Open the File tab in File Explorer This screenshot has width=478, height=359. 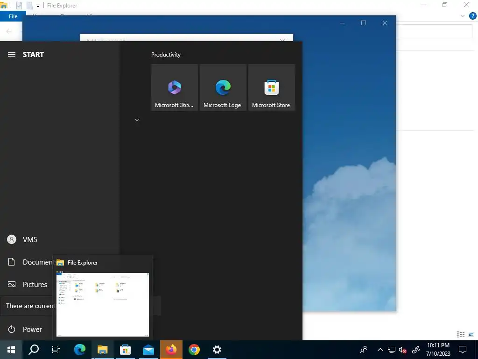tap(13, 16)
